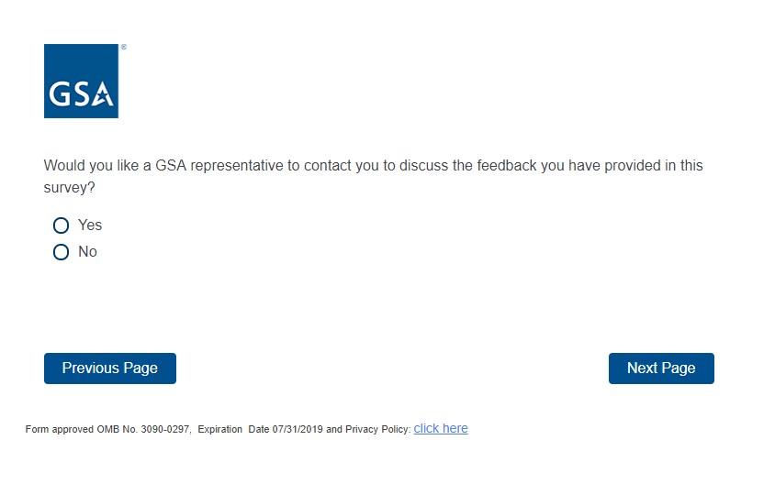Click the 'No' option label text

pyautogui.click(x=87, y=252)
